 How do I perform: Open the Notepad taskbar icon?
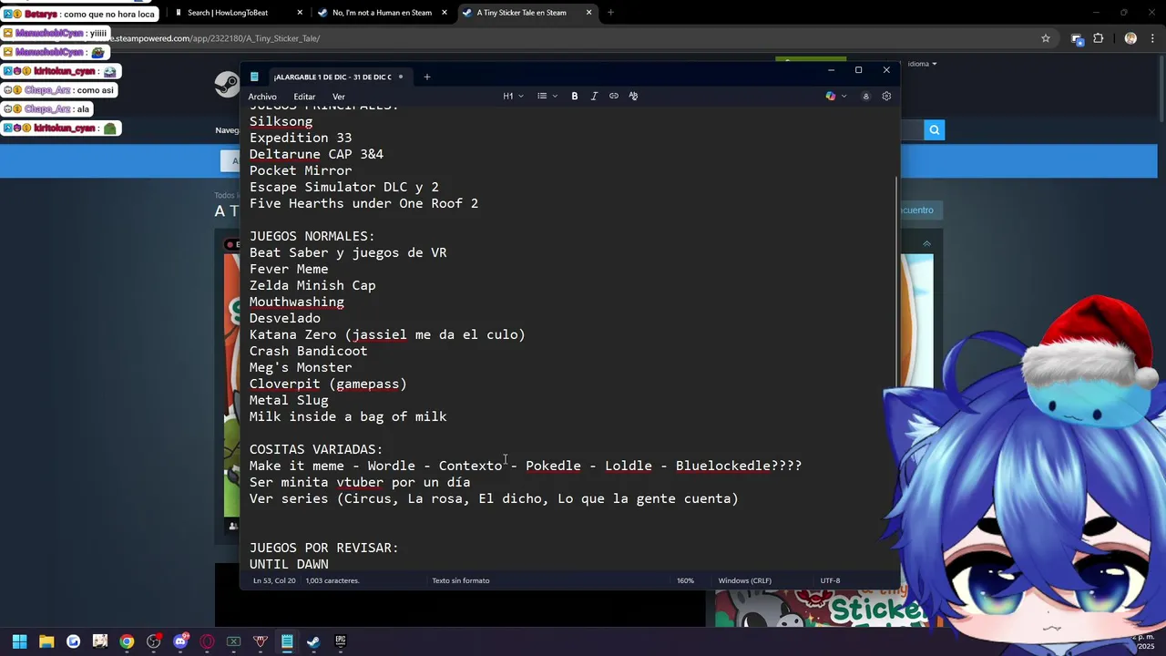click(x=287, y=641)
